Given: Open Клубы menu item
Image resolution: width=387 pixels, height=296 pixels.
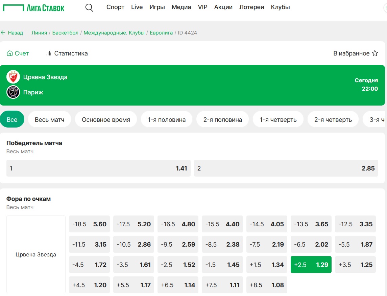Looking at the screenshot, I should 281,7.
